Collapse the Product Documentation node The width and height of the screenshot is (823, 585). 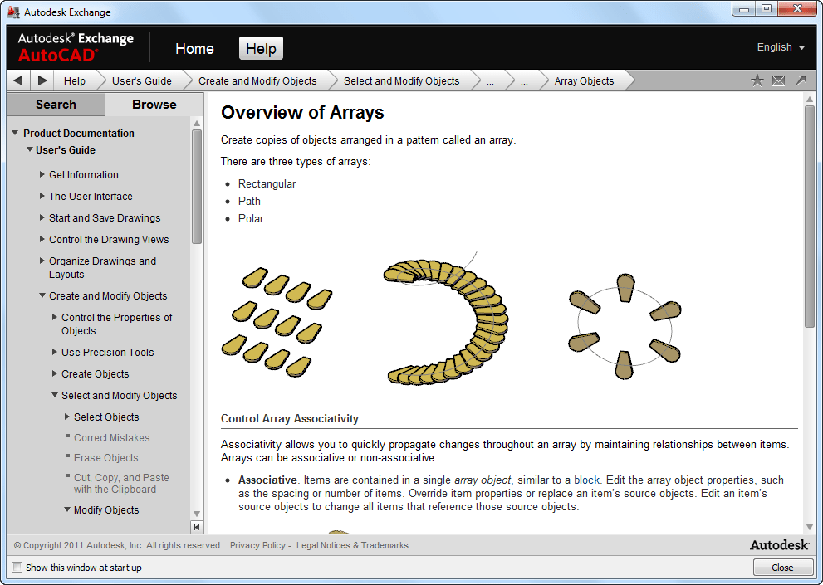click(15, 133)
